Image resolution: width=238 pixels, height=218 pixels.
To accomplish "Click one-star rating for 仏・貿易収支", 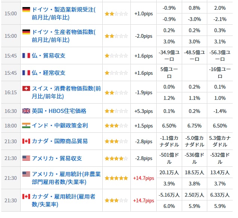I will click(x=116, y=56).
